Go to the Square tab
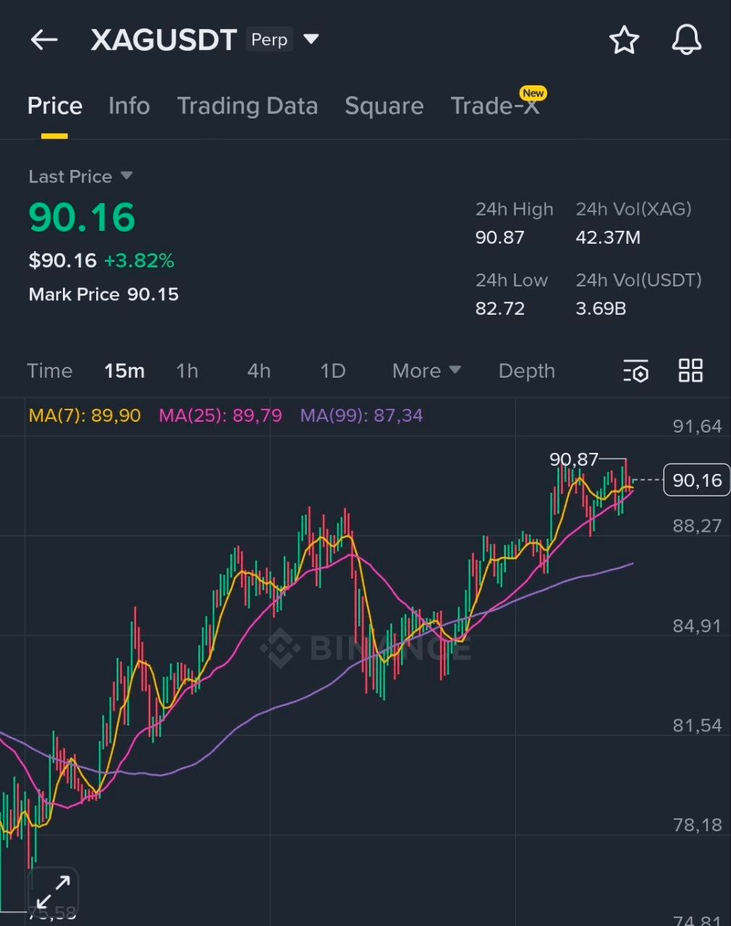Image resolution: width=731 pixels, height=926 pixels. pyautogui.click(x=384, y=106)
